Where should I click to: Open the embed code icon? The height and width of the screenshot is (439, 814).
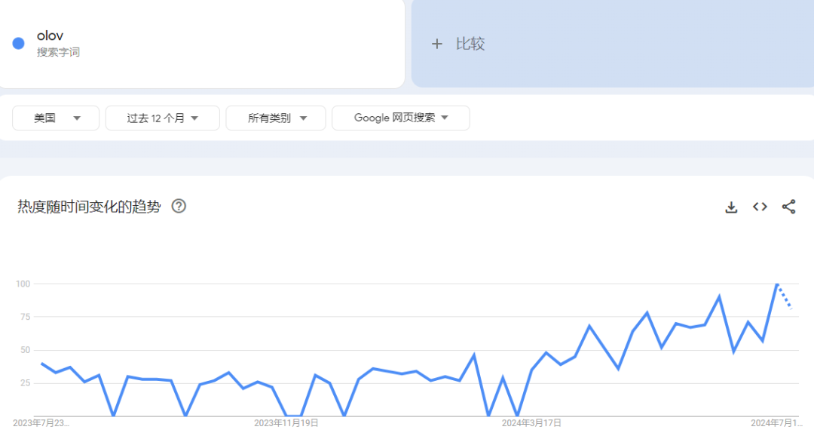coord(760,207)
